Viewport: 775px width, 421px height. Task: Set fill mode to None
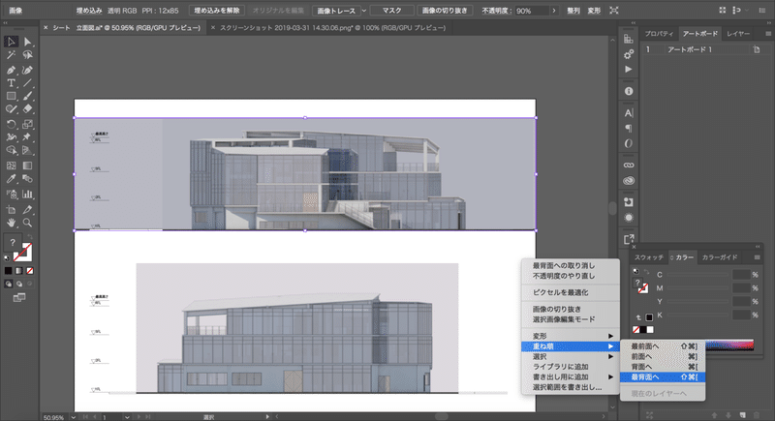(x=30, y=271)
